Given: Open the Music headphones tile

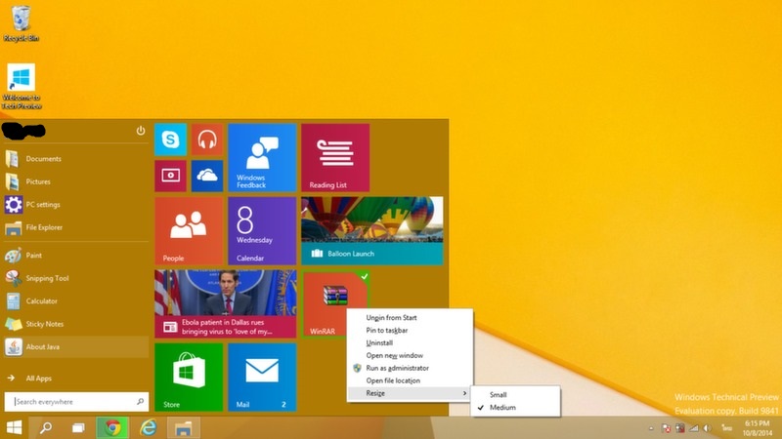Looking at the screenshot, I should pyautogui.click(x=207, y=140).
